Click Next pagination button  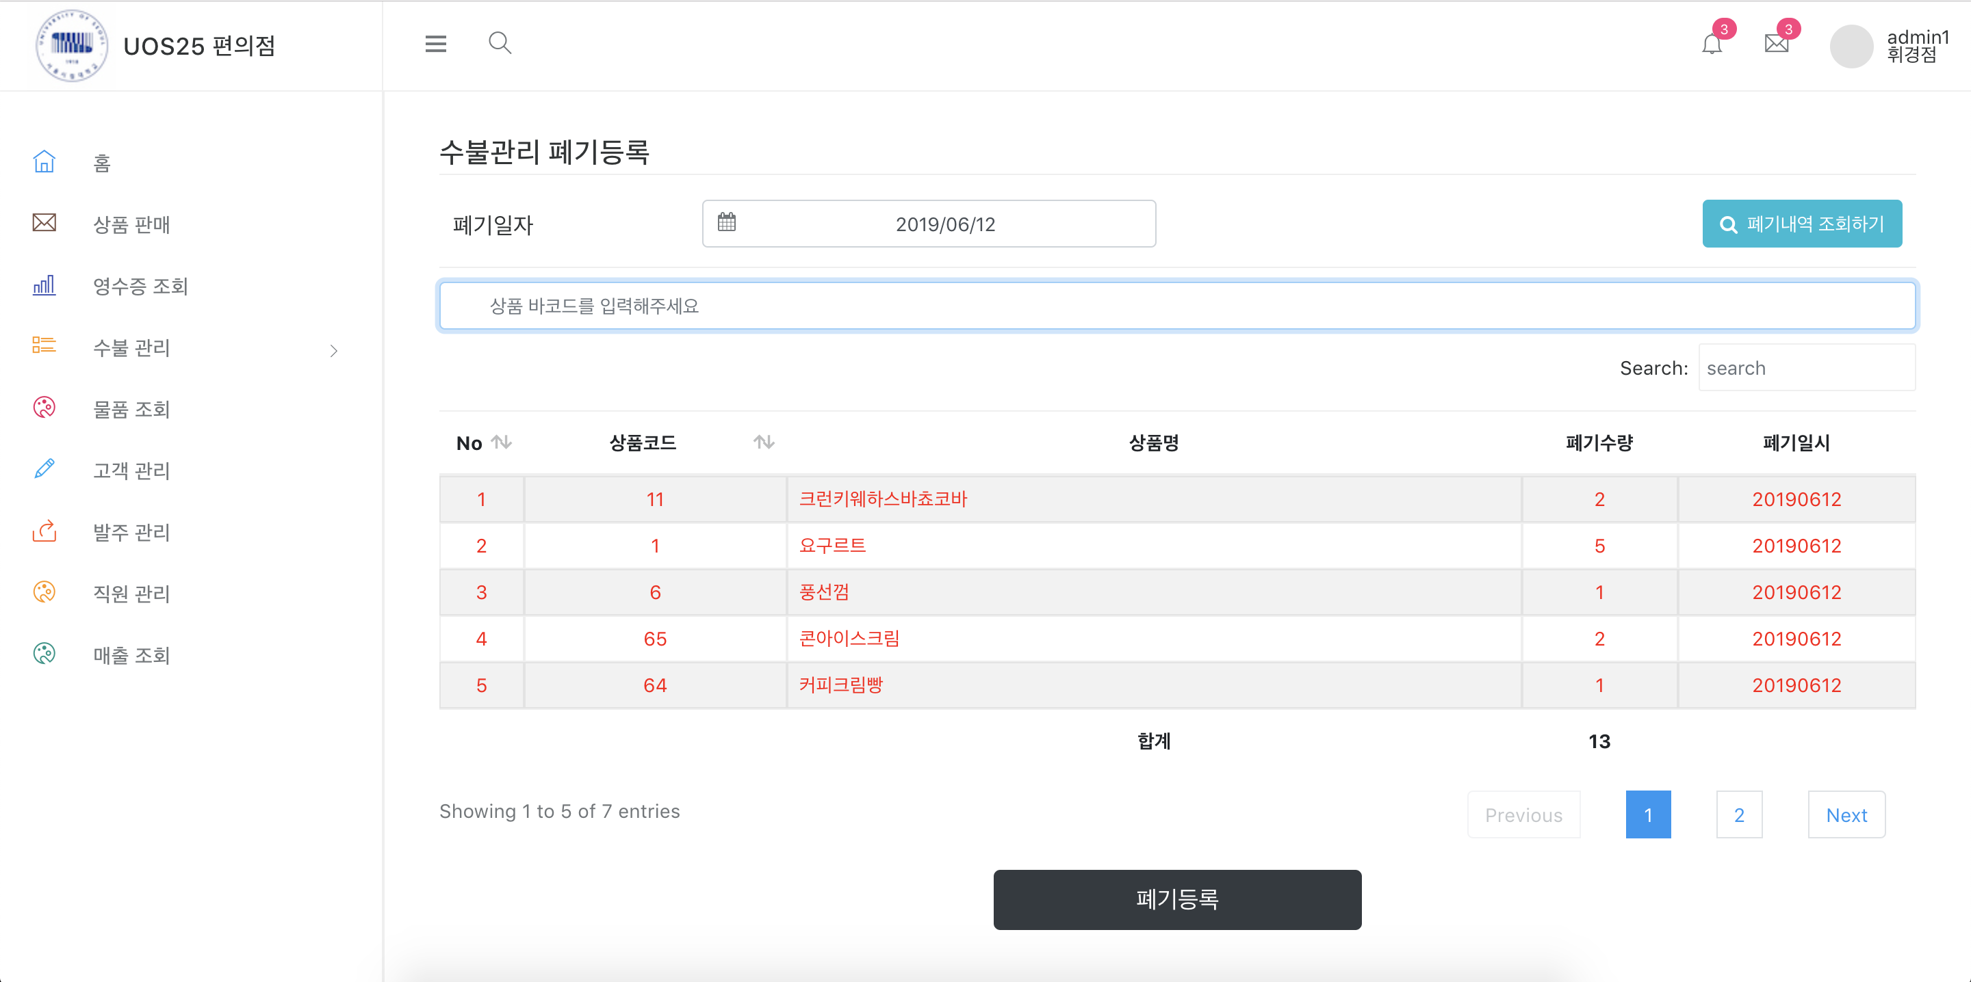pos(1846,814)
